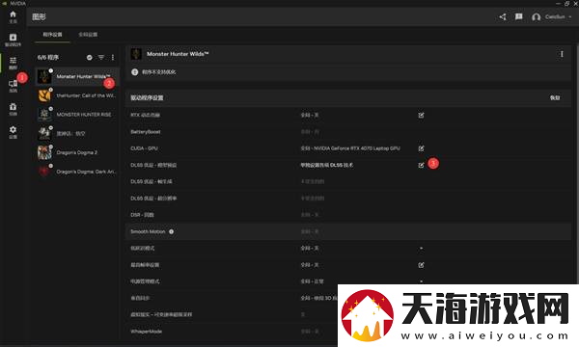This screenshot has width=579, height=347.
Task: Expand the low latency mode dropdown
Action: pyautogui.click(x=421, y=248)
